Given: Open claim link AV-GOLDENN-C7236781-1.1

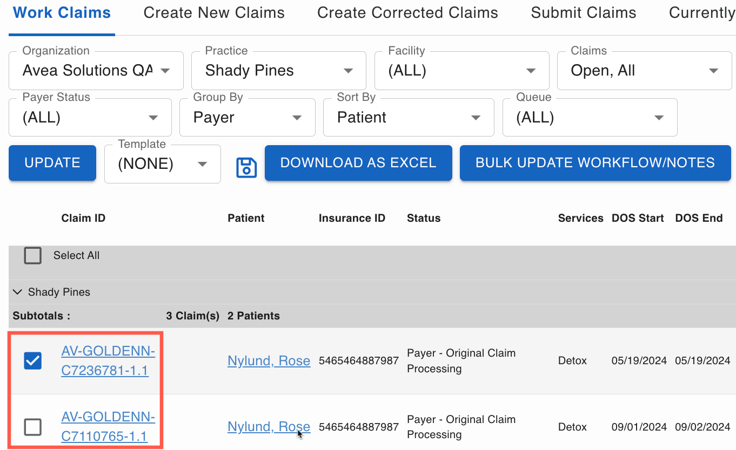Looking at the screenshot, I should click(108, 361).
